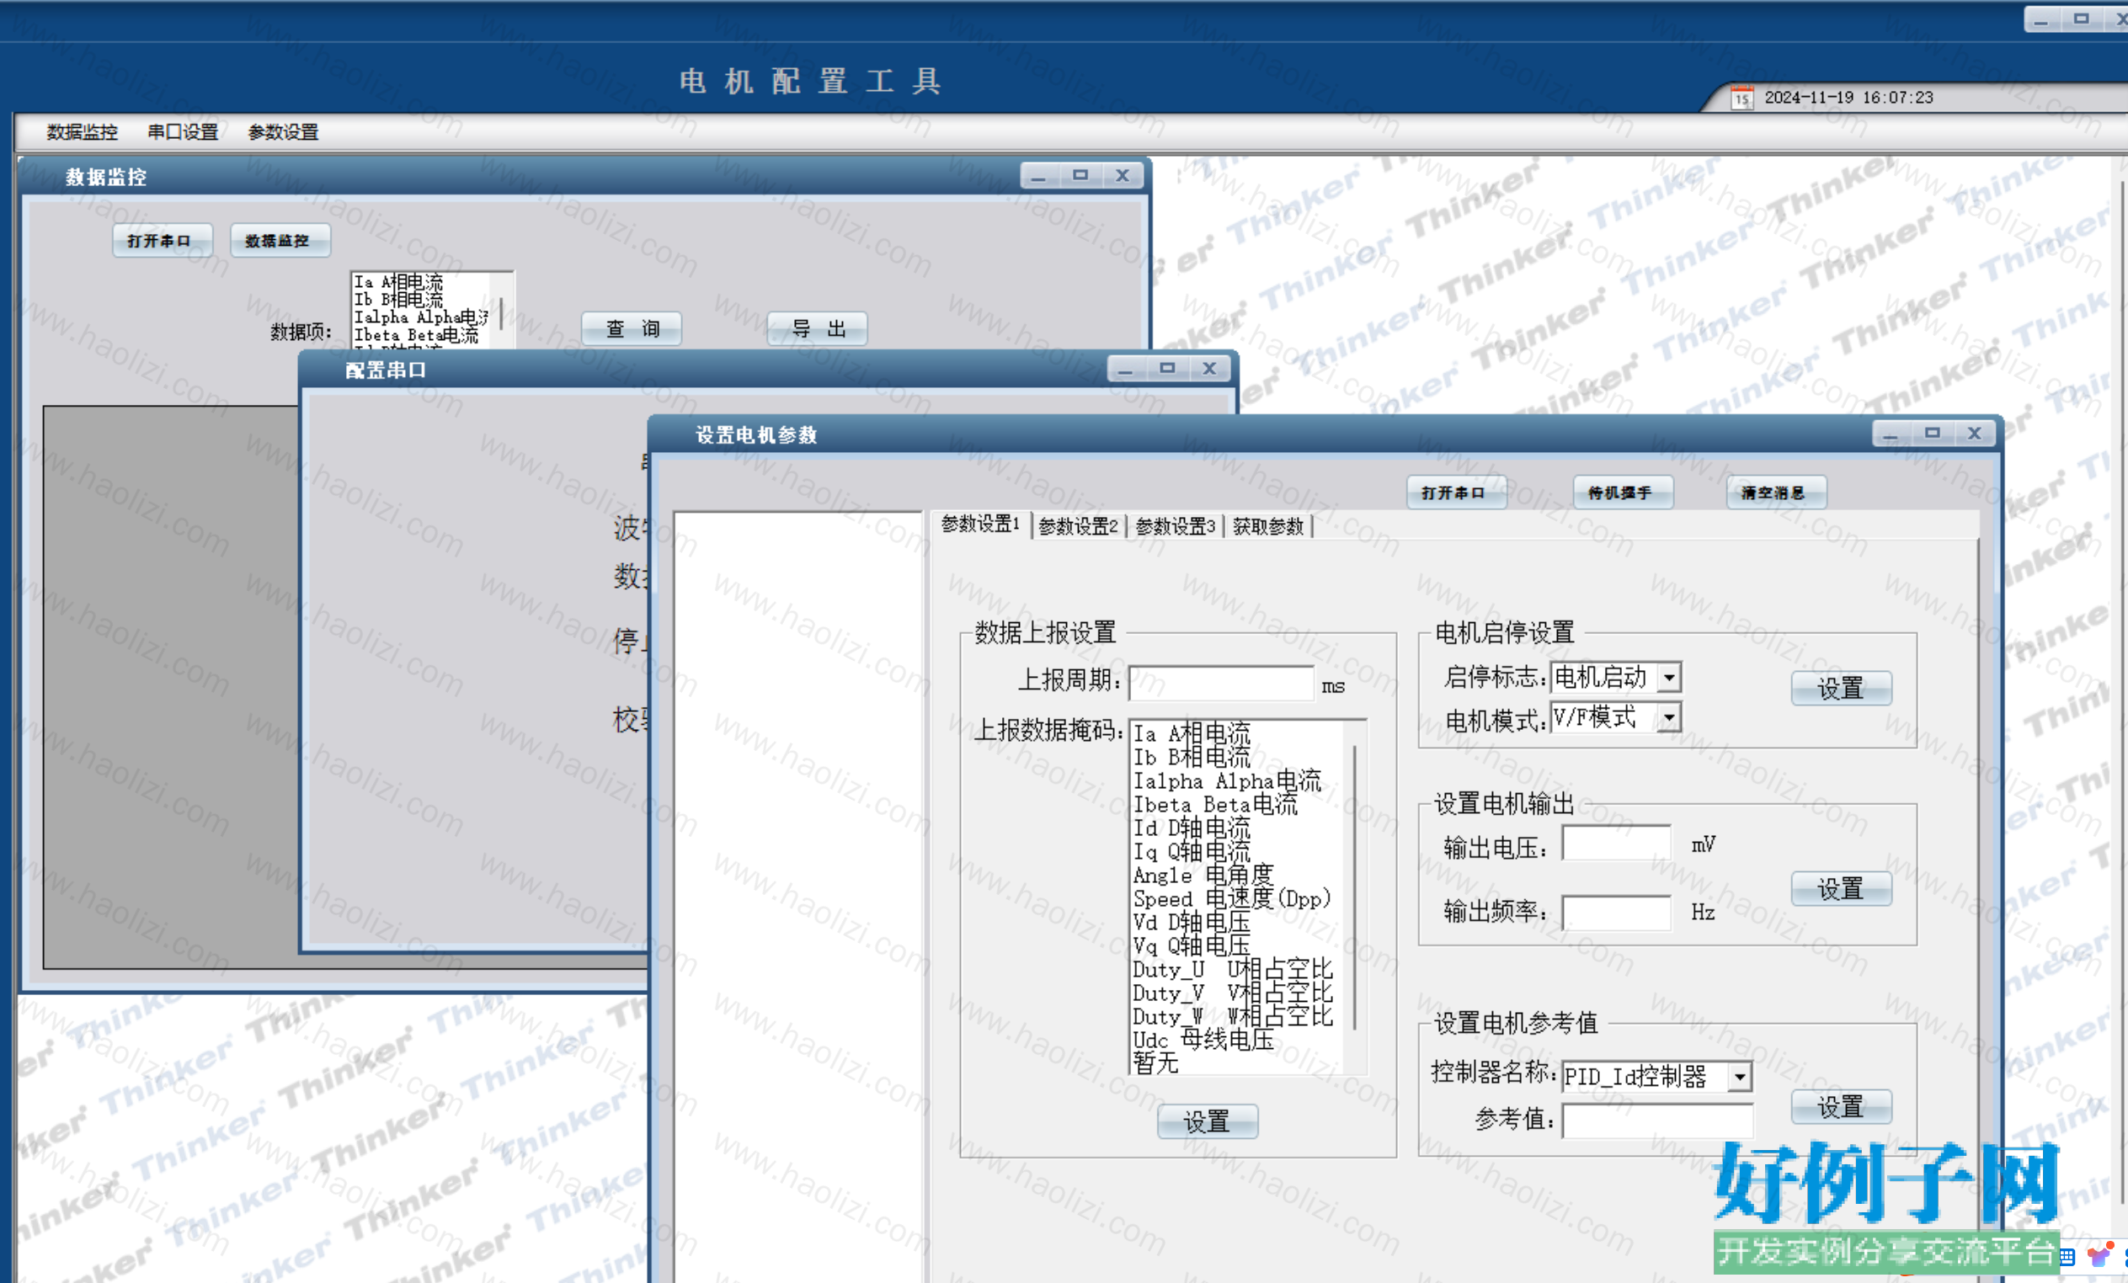
Task: Click the gray chart area in 数据监控 window
Action: pyautogui.click(x=171, y=687)
